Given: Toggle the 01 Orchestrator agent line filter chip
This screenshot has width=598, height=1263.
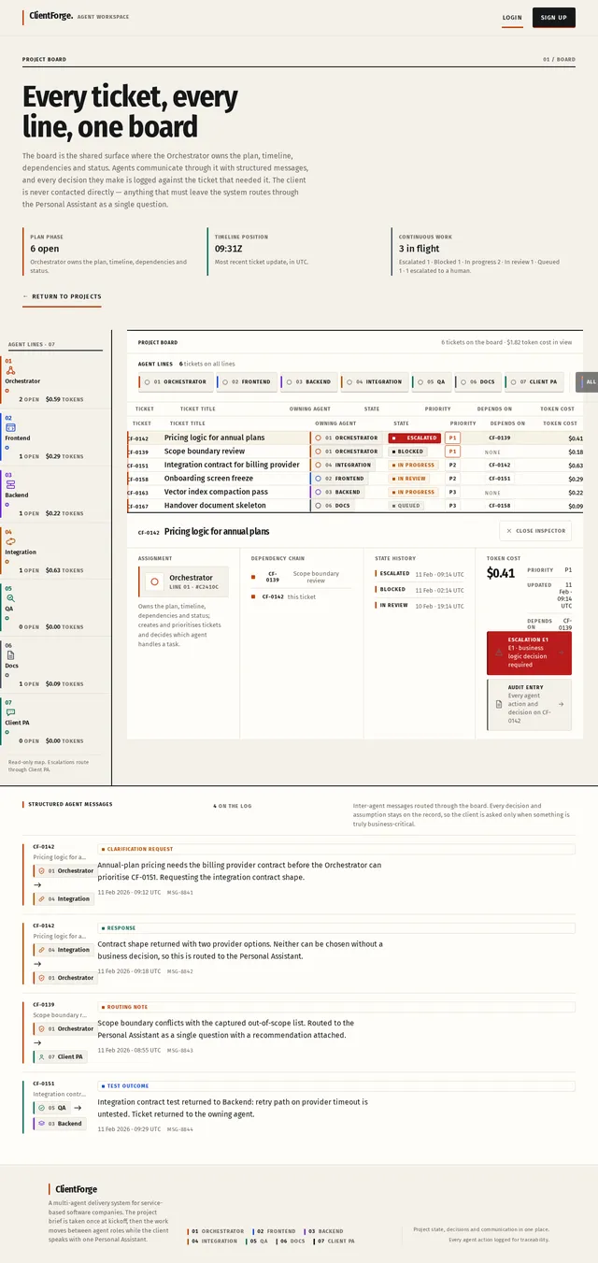Looking at the screenshot, I should 175,381.
